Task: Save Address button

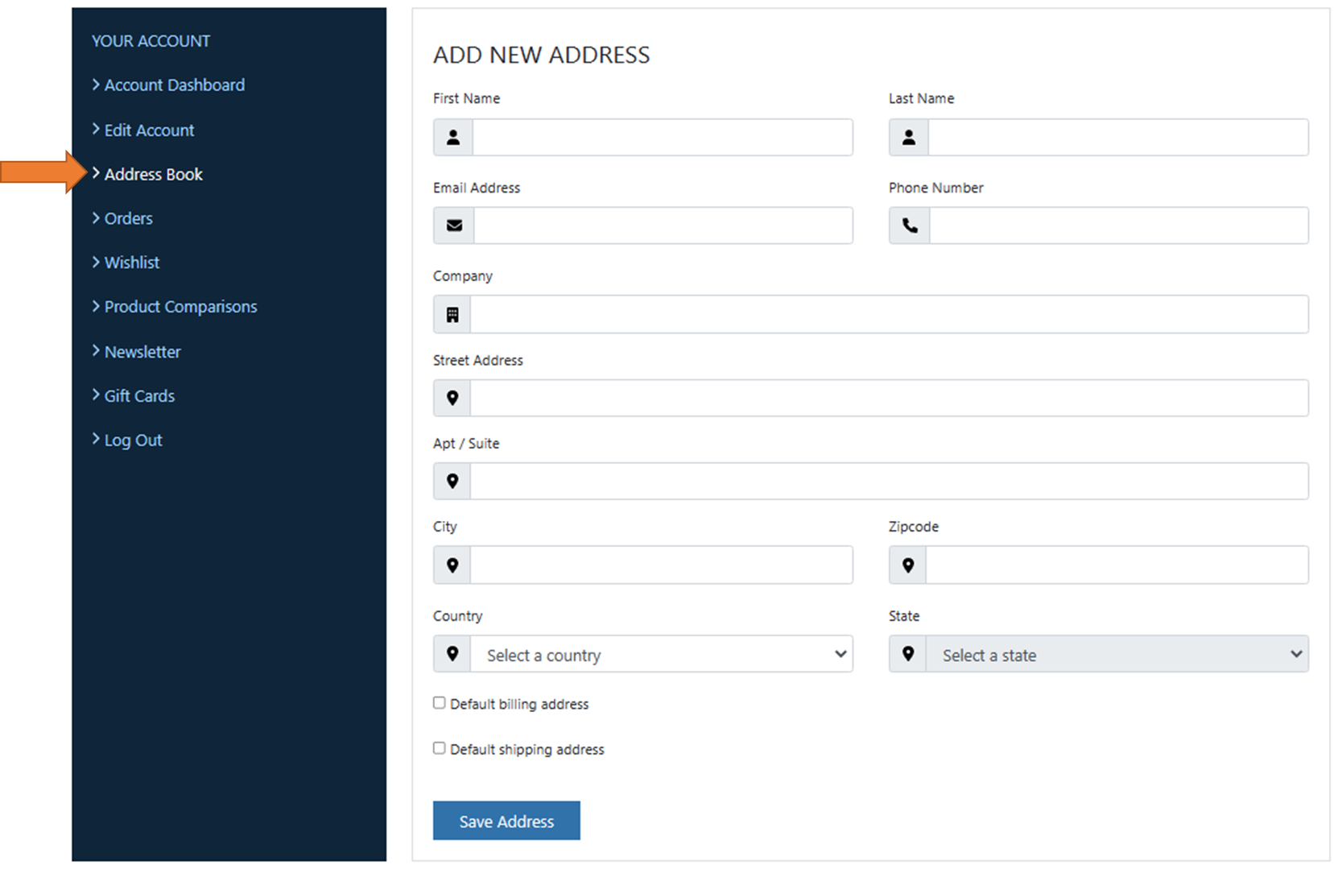Action: point(506,821)
